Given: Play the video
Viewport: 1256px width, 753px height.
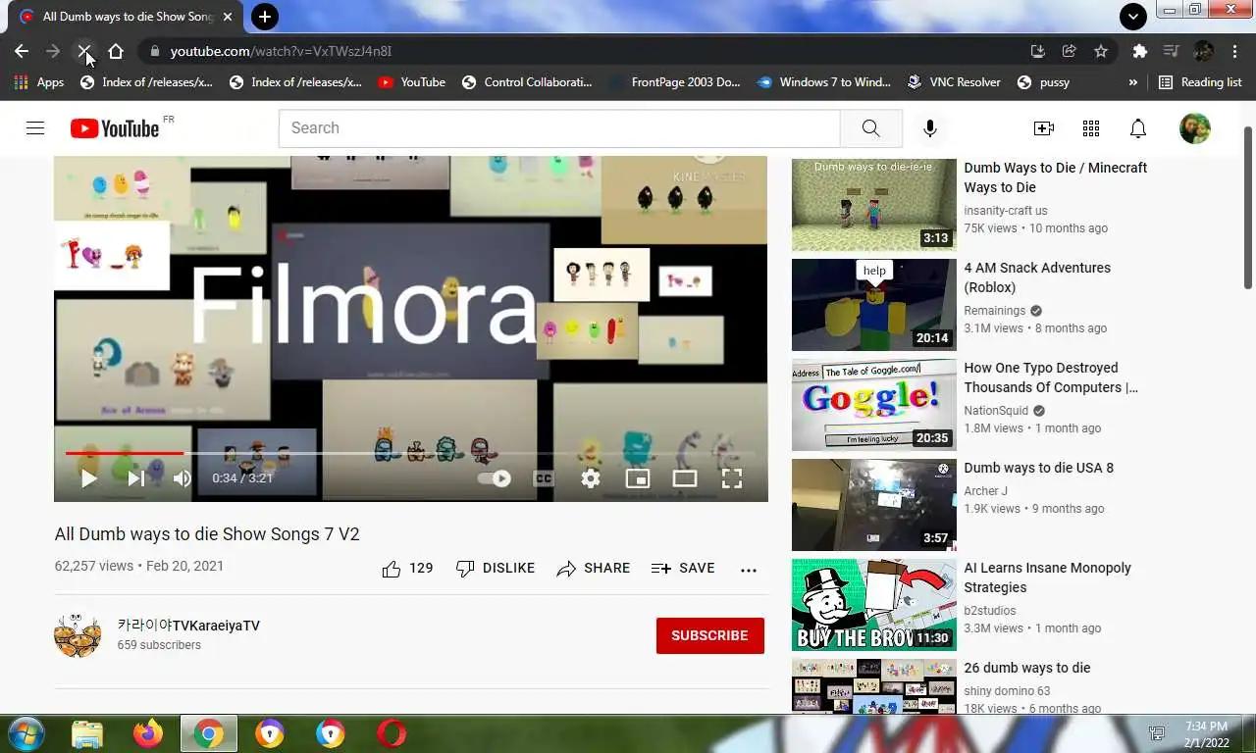Looking at the screenshot, I should tap(88, 478).
